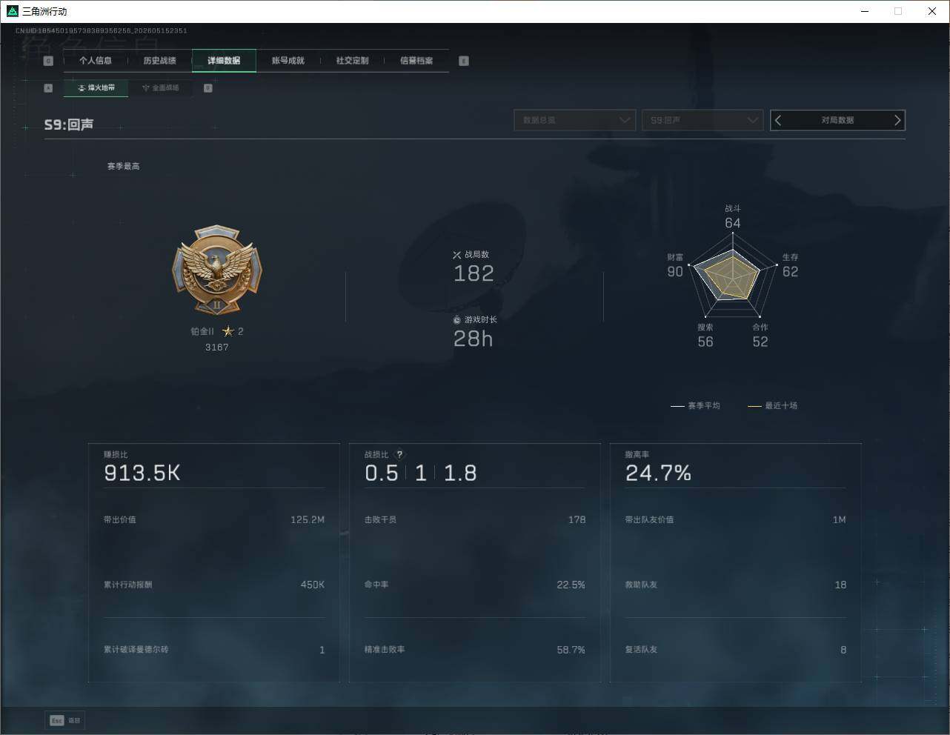Click the A key hint beside 烽火地带

click(48, 88)
